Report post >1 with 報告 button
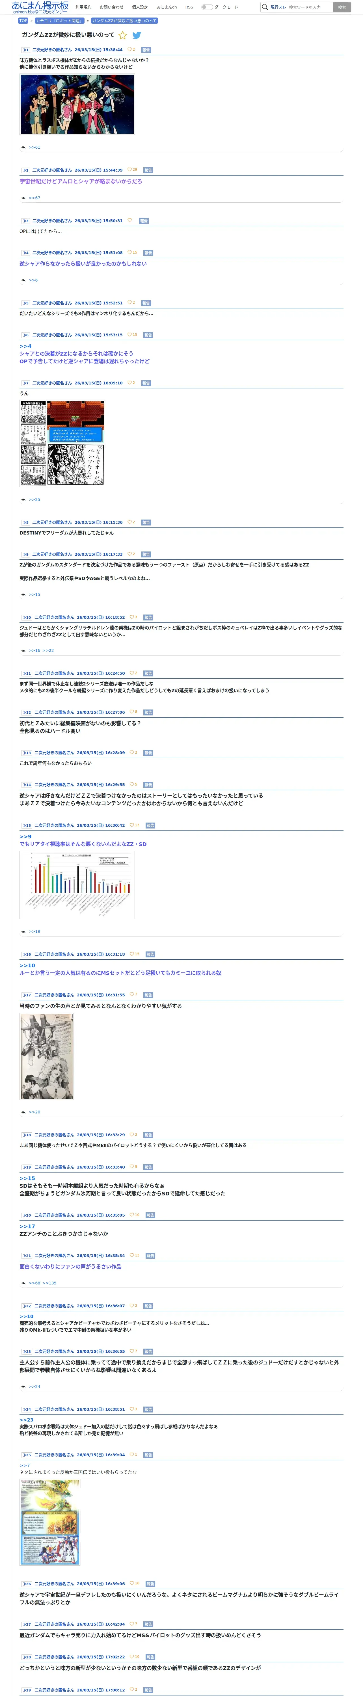 pyautogui.click(x=146, y=50)
